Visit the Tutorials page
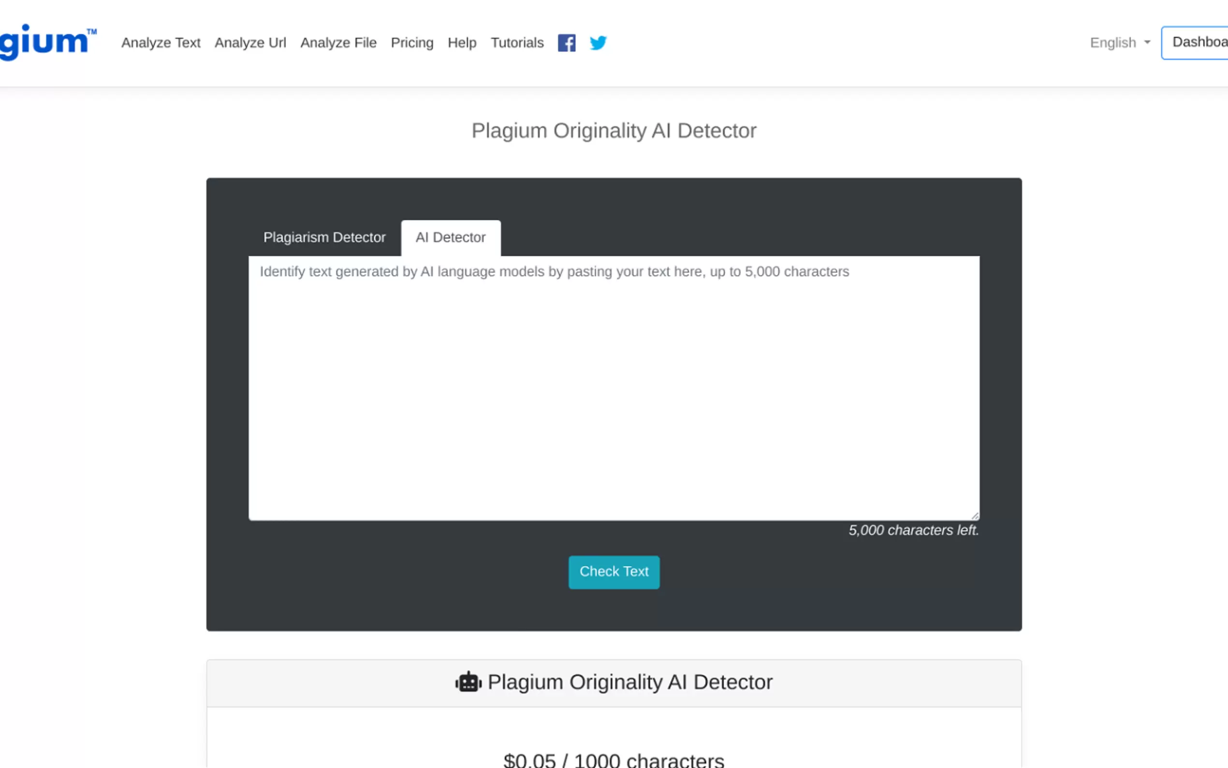The width and height of the screenshot is (1228, 768). pos(517,43)
